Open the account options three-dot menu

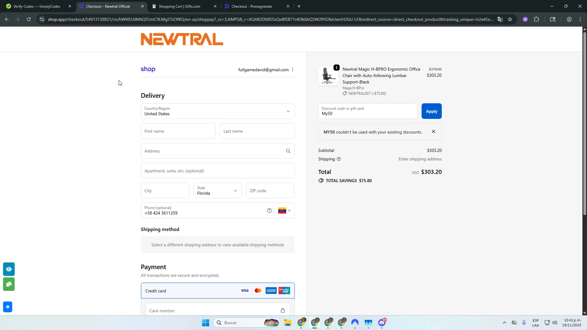(292, 70)
